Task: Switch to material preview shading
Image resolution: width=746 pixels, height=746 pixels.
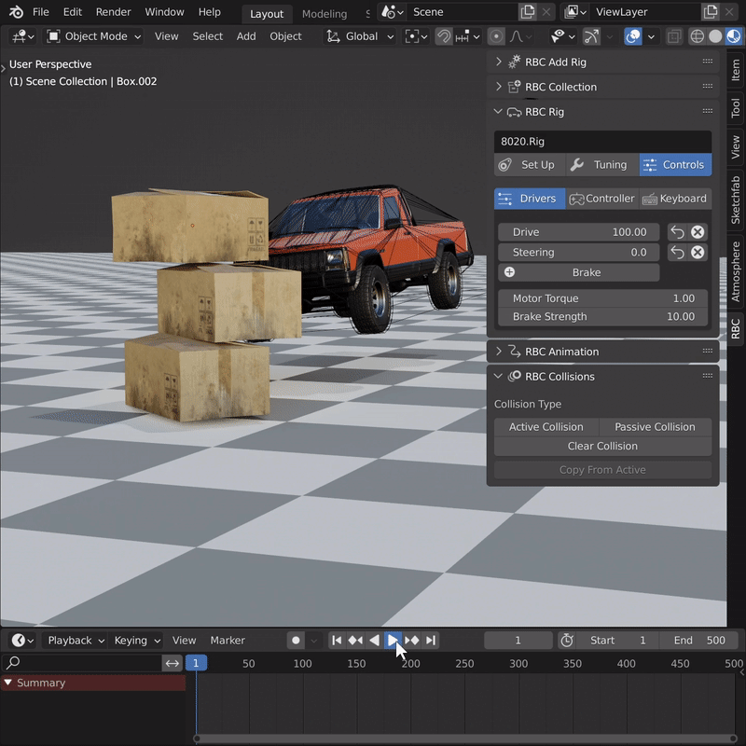Action: pyautogui.click(x=733, y=36)
